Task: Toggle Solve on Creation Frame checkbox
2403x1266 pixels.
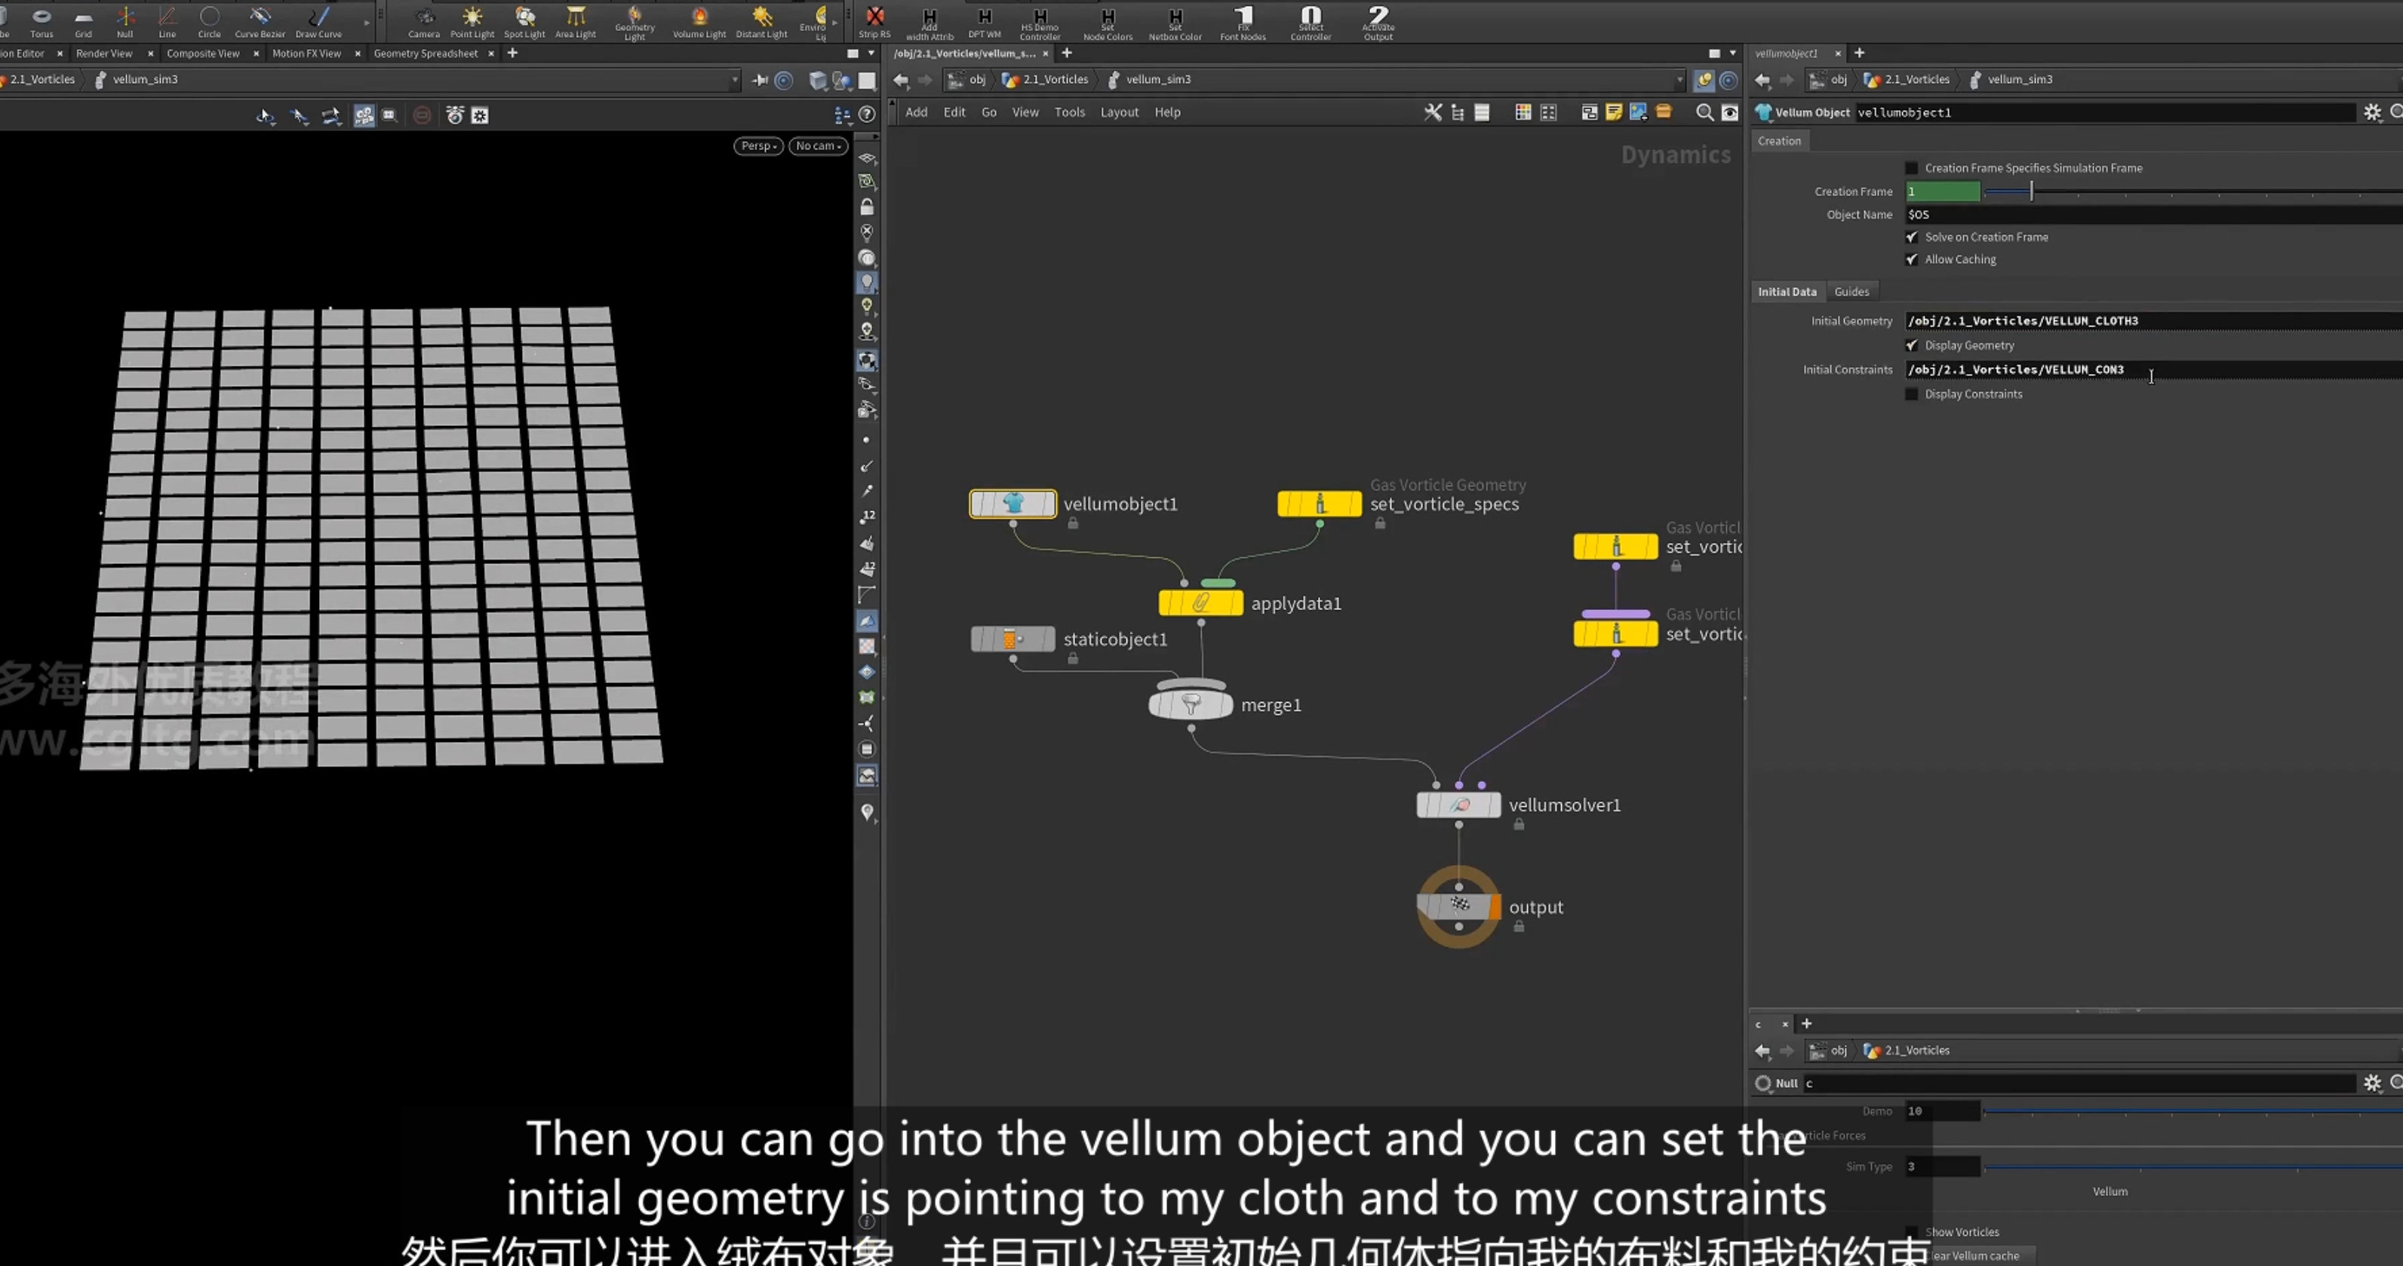Action: pos(1911,237)
